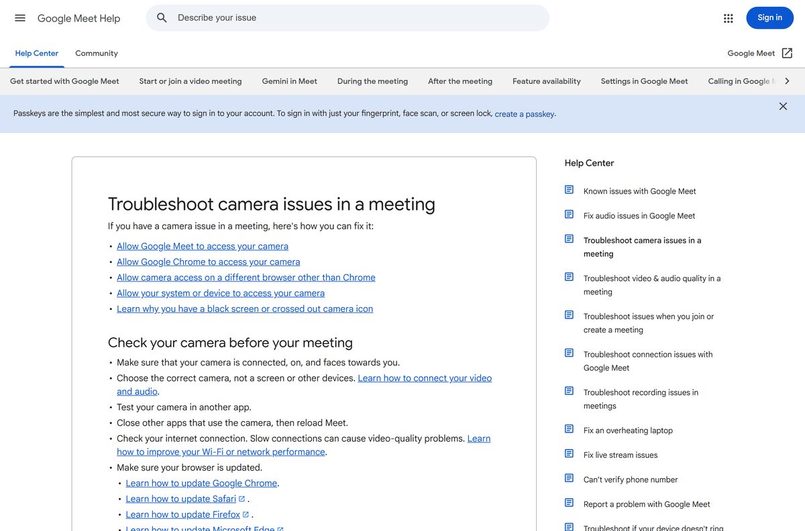
Task: Click external-link icon after update Safari
Action: tap(242, 499)
